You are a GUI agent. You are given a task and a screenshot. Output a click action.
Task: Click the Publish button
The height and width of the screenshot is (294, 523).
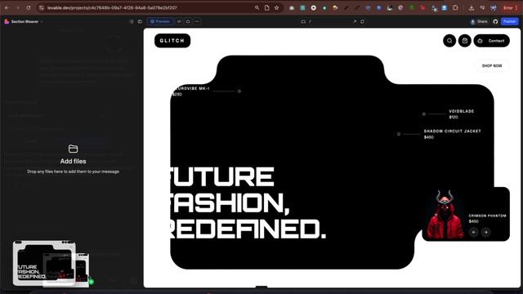(x=510, y=22)
